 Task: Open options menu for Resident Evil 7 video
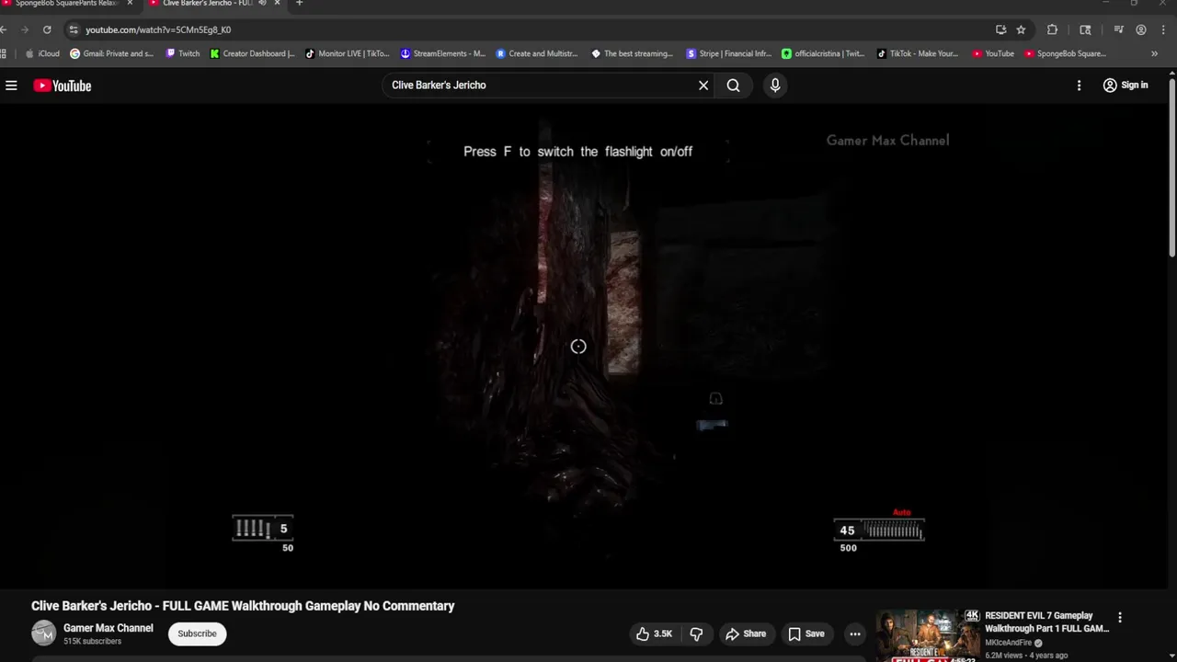[x=1120, y=618]
